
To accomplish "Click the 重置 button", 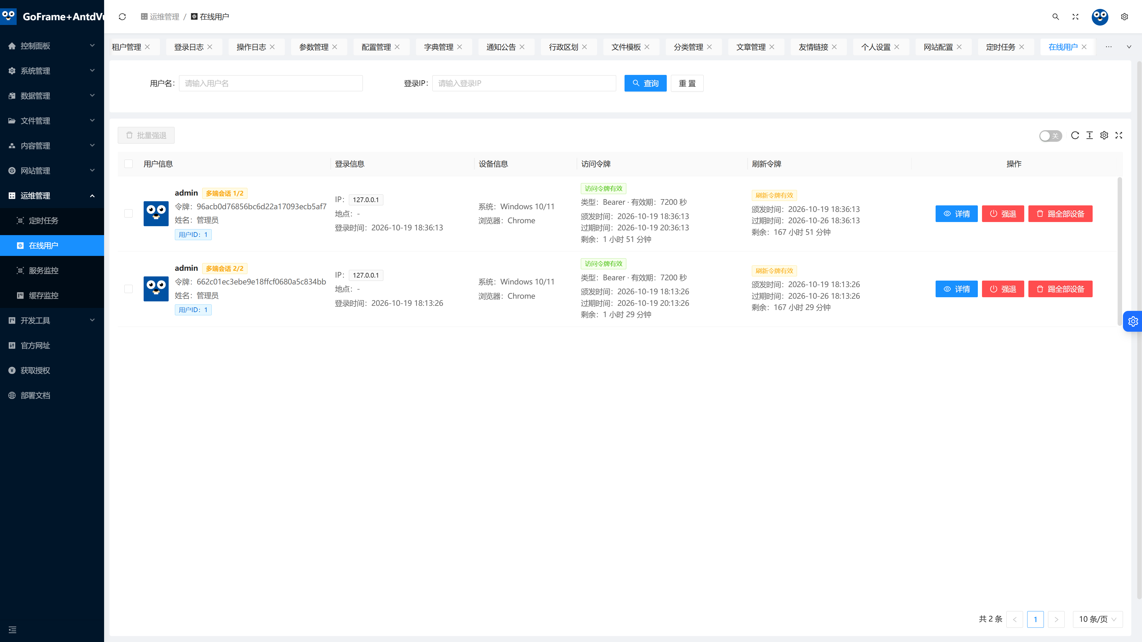I will pos(687,83).
